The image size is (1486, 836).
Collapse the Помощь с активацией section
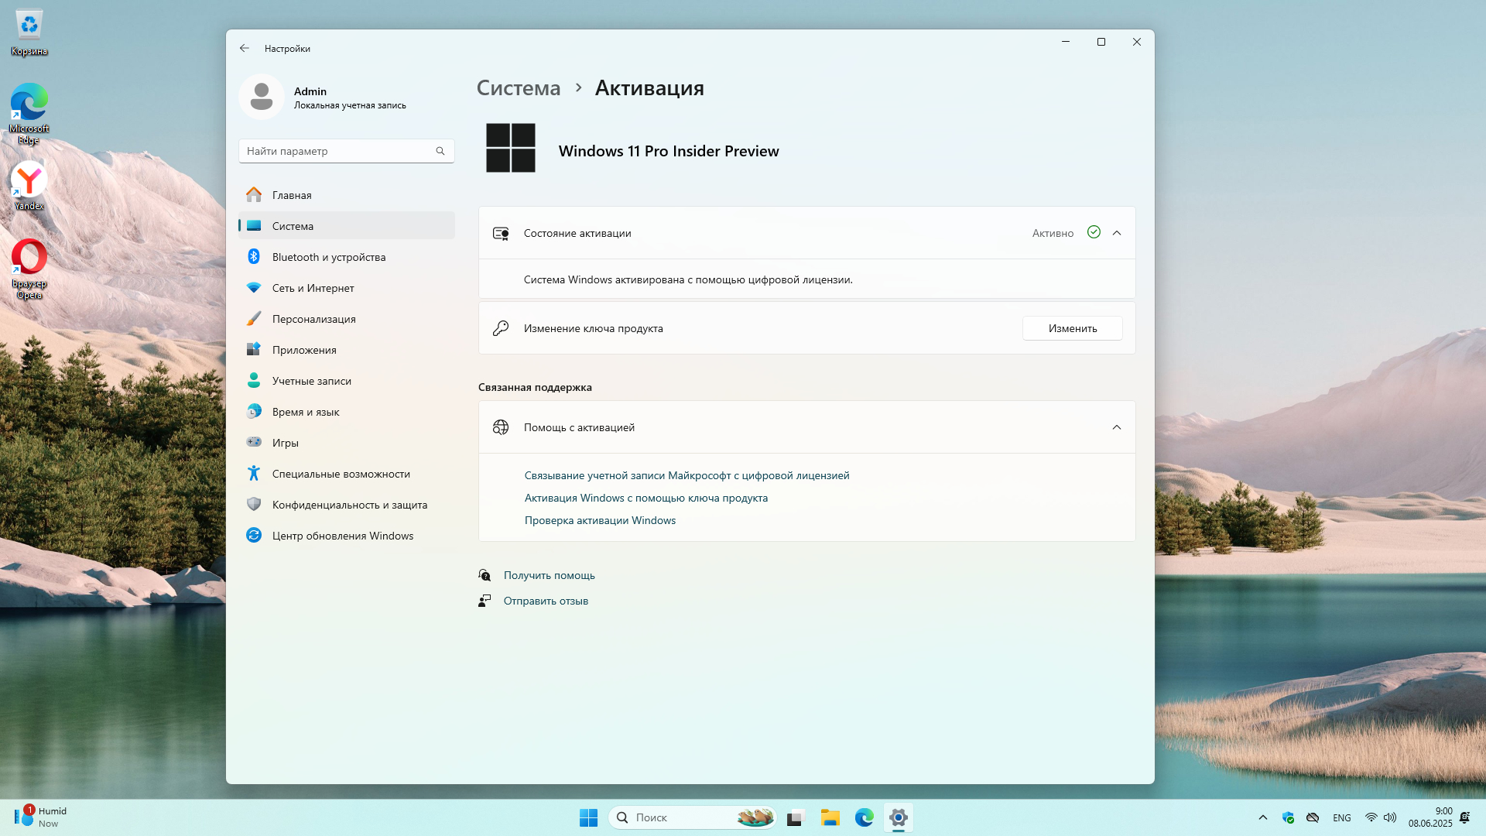(1117, 427)
